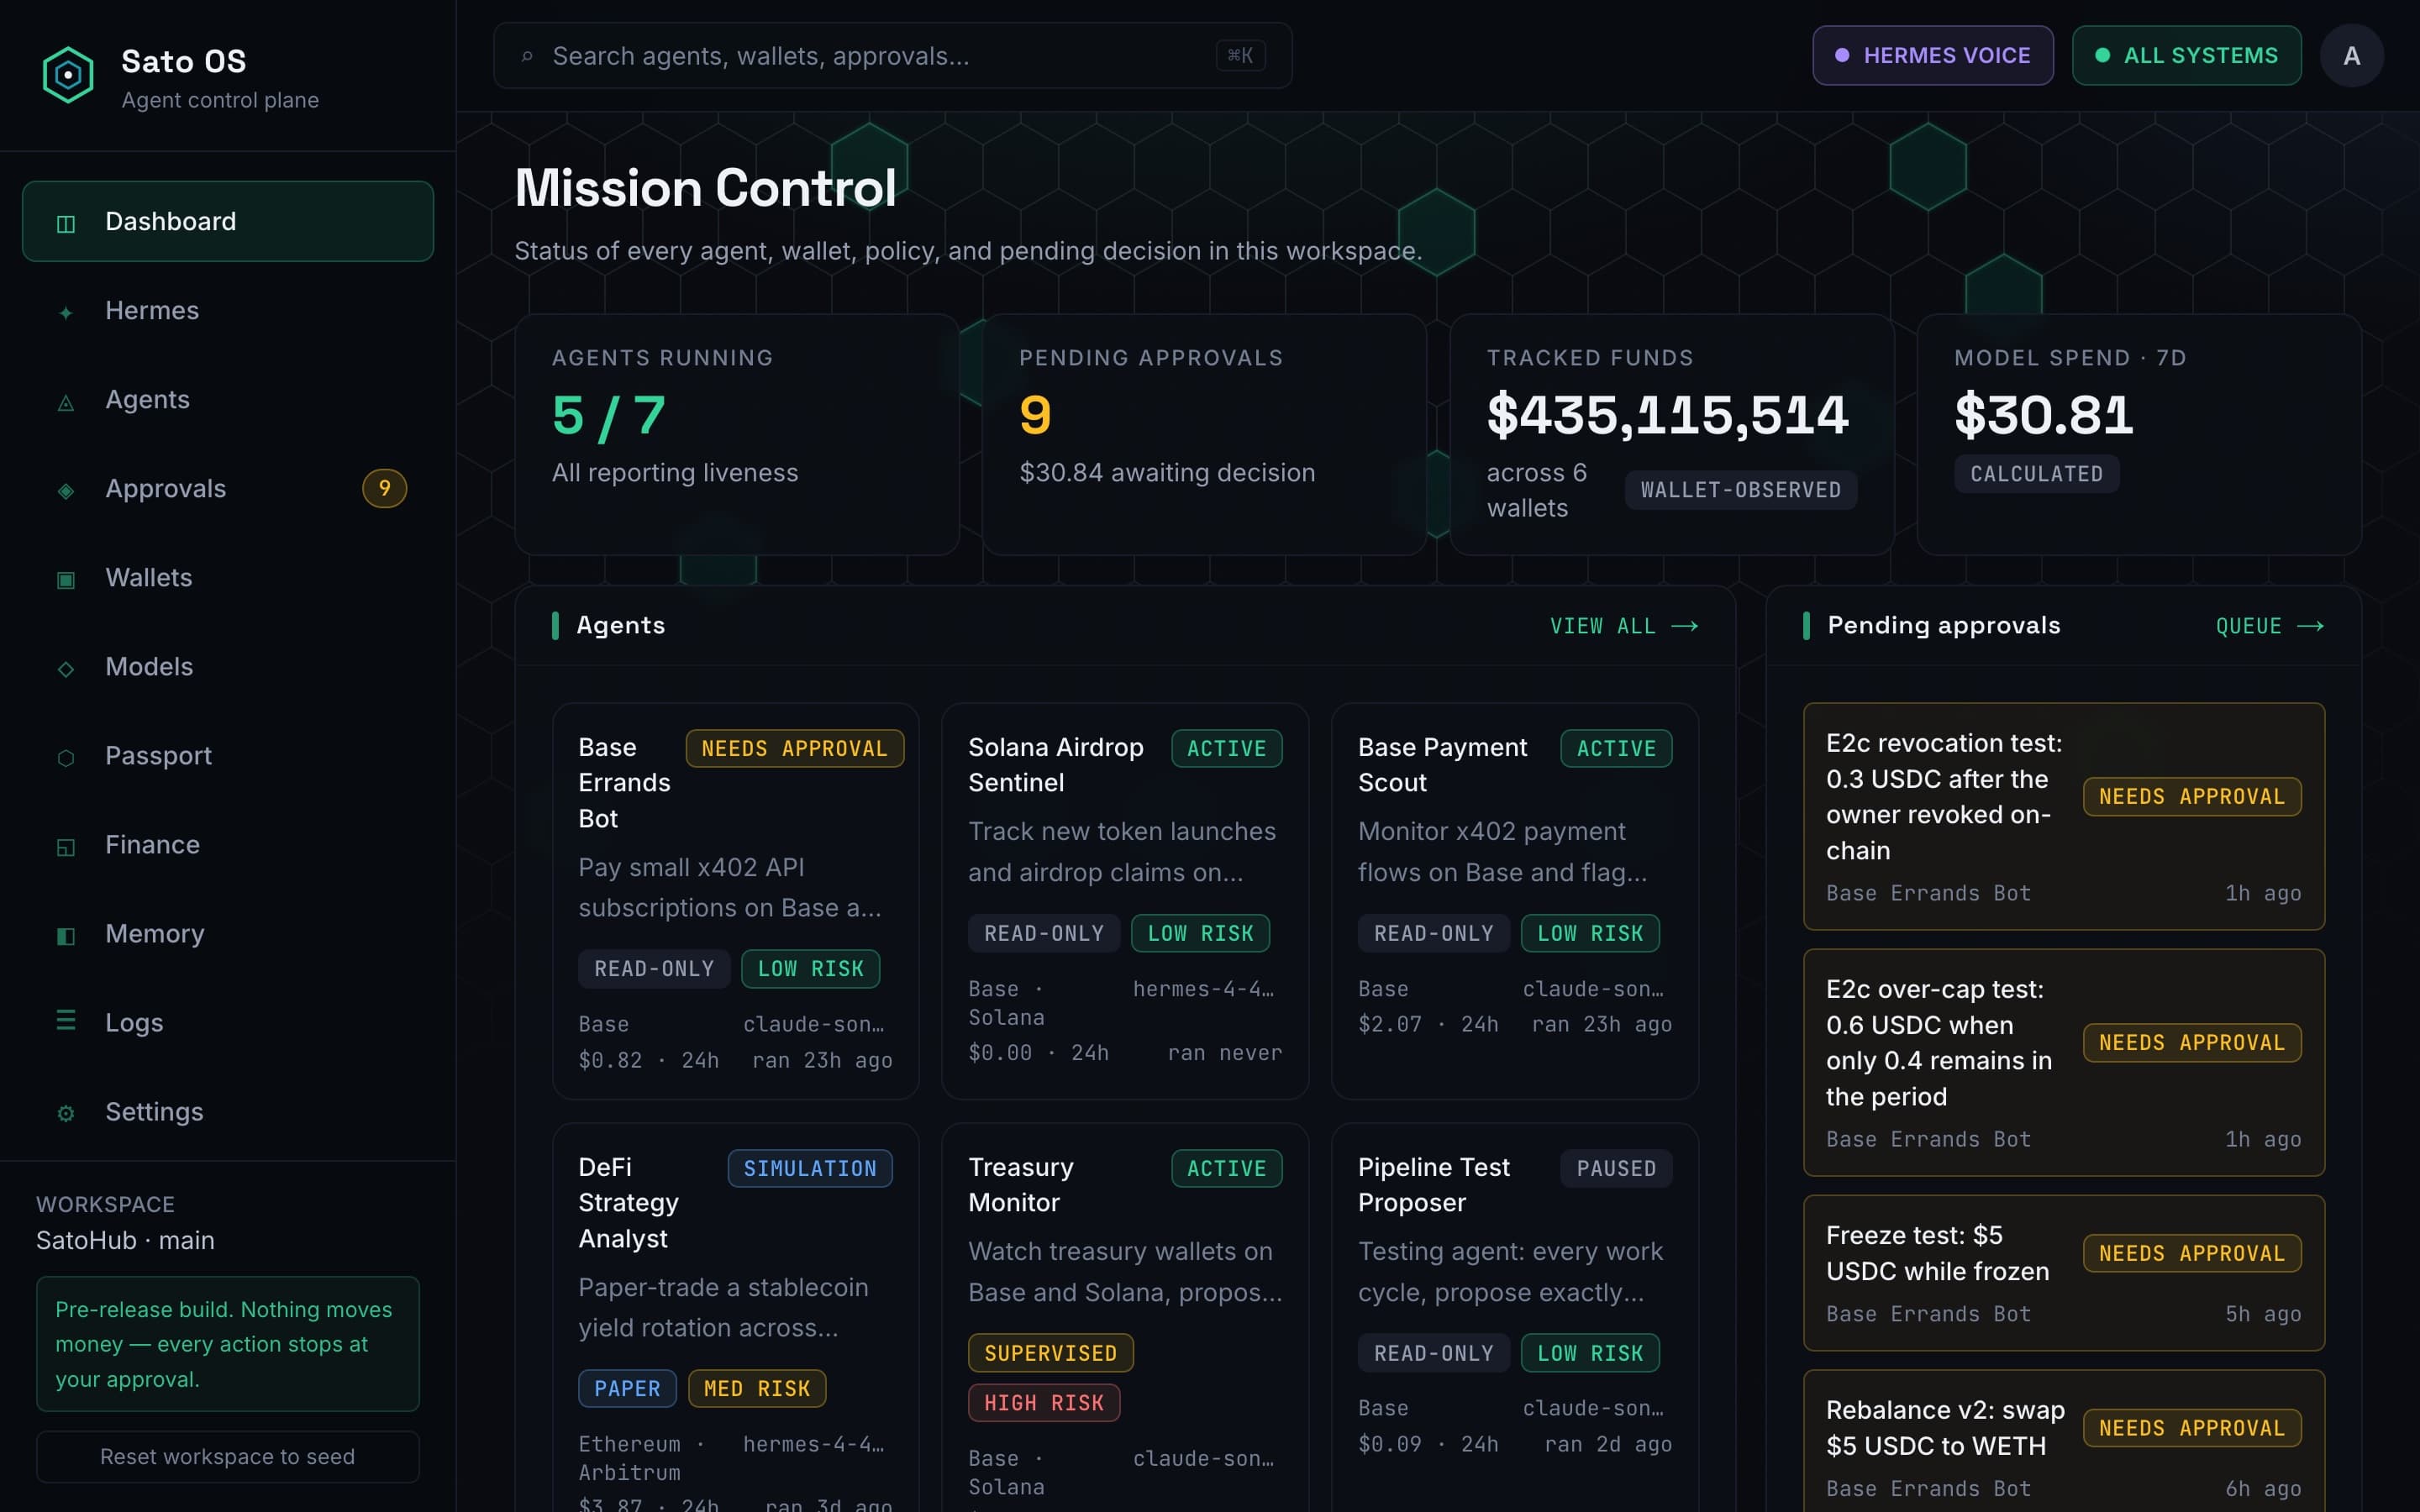Screen dimensions: 2420x1512
Task: Click the SUPERVISED tag on Treasury Monitor
Action: (1050, 1353)
